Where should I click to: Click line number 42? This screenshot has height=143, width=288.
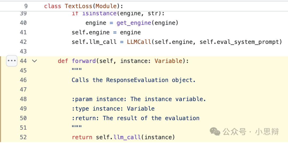pyautogui.click(x=23, y=42)
